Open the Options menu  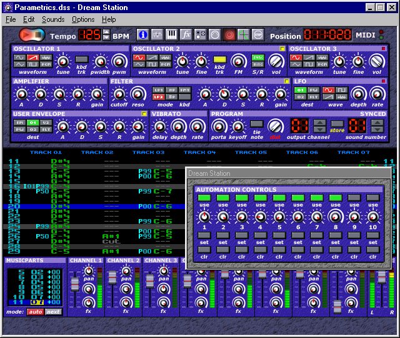click(x=83, y=19)
